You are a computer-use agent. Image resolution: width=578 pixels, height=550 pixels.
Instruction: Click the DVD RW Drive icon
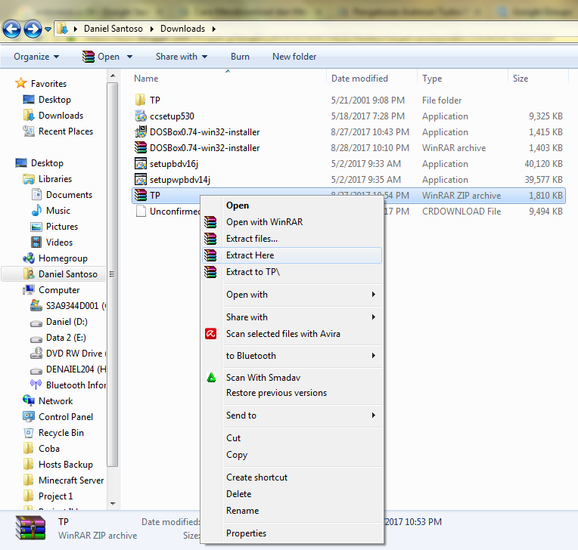36,353
